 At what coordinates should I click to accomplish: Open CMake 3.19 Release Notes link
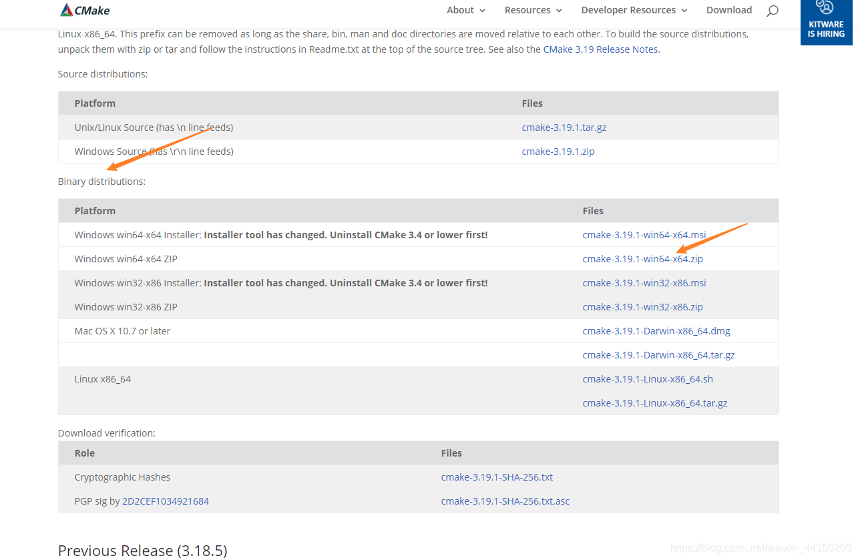click(x=601, y=49)
